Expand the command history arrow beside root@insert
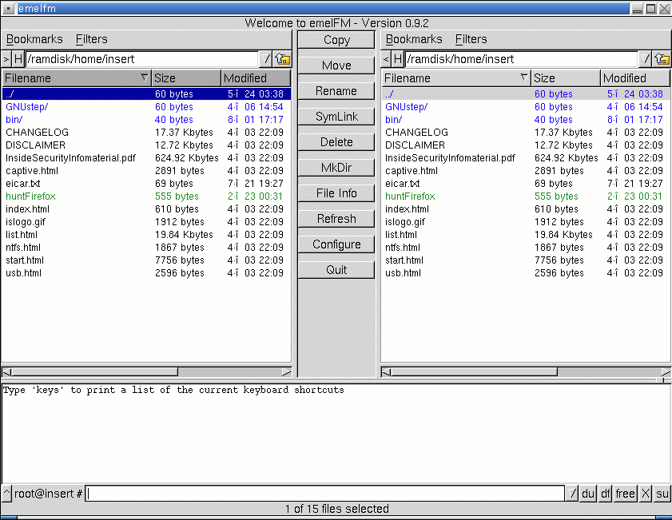The height and width of the screenshot is (520, 672). click(x=7, y=494)
